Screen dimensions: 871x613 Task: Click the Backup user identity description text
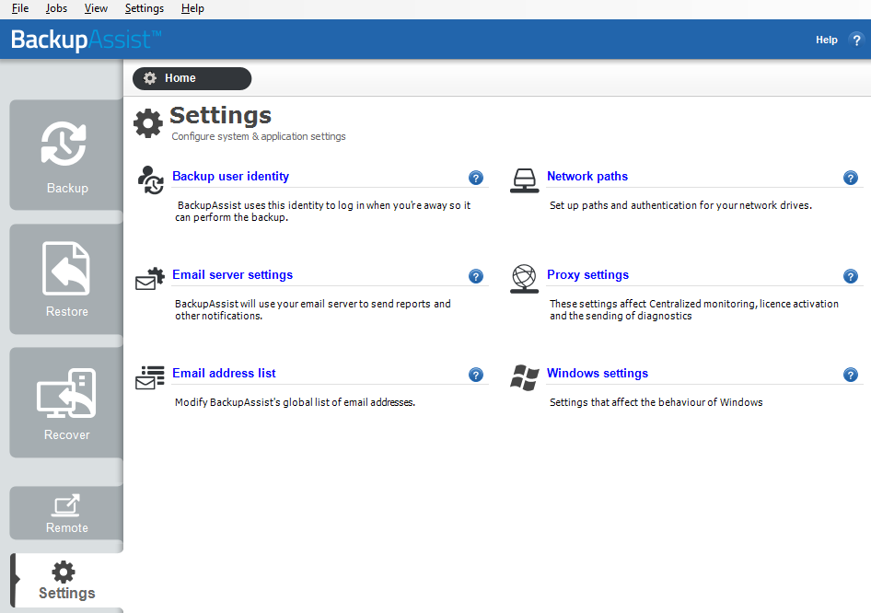pos(323,211)
